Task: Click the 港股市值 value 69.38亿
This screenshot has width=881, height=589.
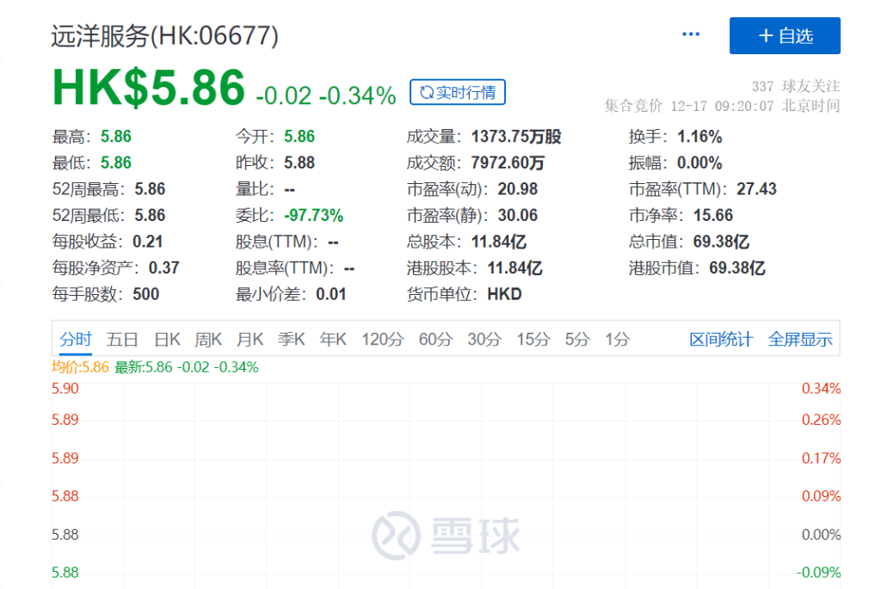Action: [x=736, y=268]
